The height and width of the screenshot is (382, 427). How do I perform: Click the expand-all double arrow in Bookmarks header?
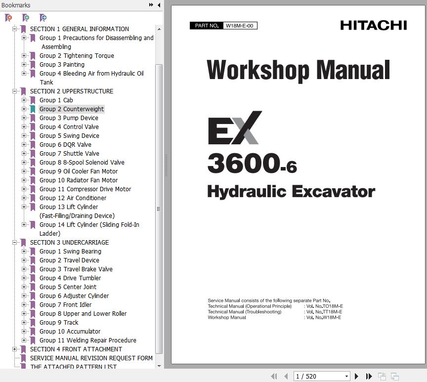[151, 5]
